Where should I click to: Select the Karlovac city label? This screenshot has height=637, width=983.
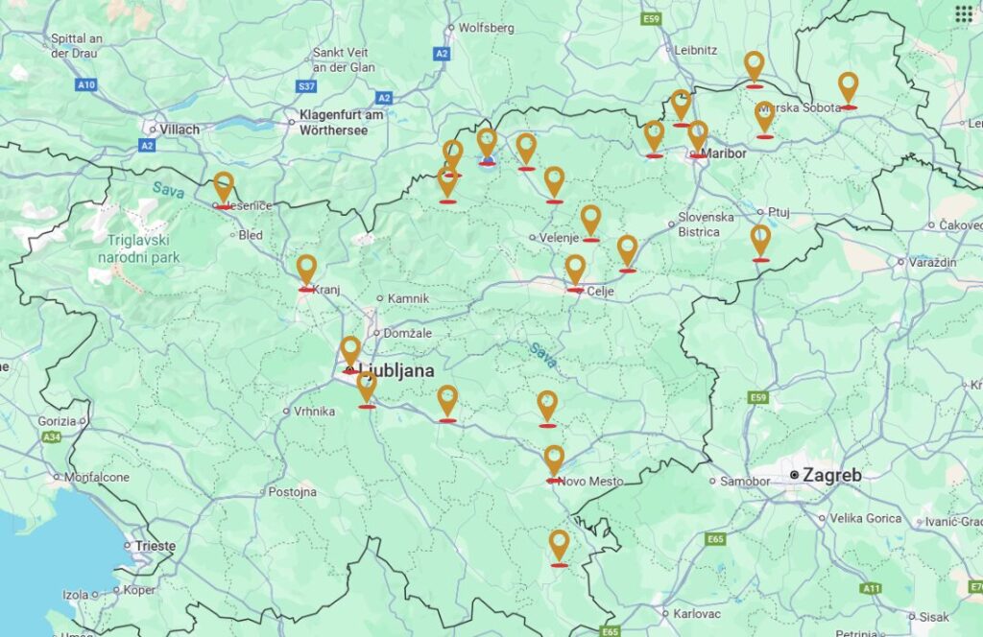pos(697,614)
